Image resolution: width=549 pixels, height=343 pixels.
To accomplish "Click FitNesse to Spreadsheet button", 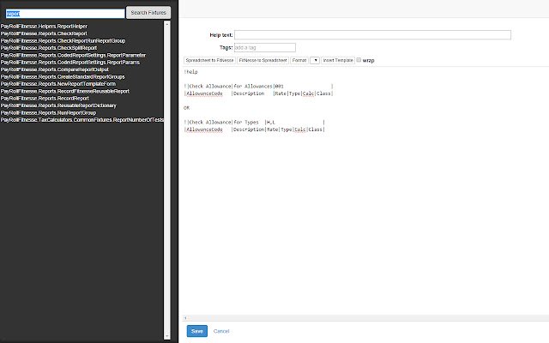I will click(263, 61).
